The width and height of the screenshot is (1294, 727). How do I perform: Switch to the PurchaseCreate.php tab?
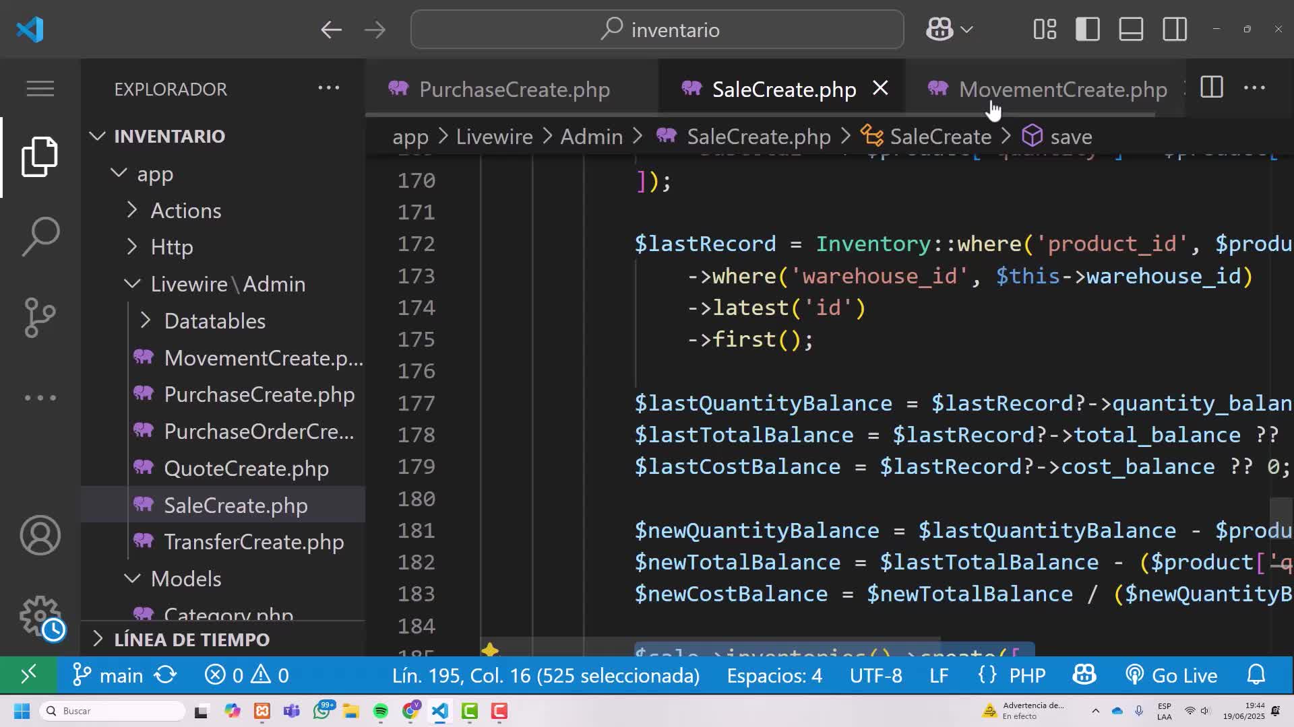click(514, 89)
